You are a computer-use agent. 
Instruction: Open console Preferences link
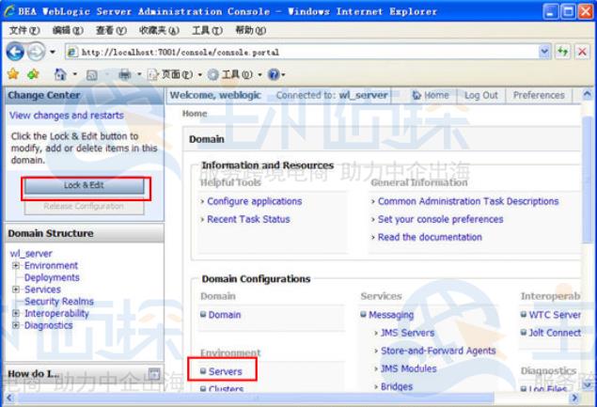click(x=539, y=95)
